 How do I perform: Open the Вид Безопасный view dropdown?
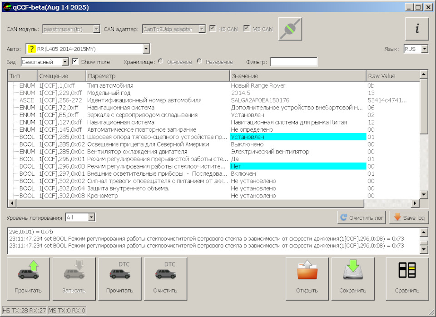coord(65,62)
